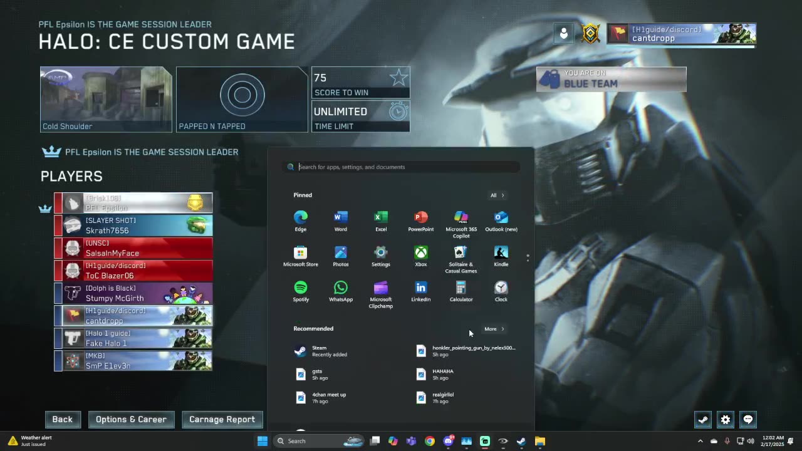Open Microsoft 365 Copilot app

461,224
